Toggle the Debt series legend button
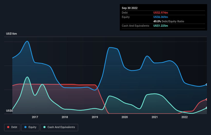The image size is (211, 135). (12, 127)
